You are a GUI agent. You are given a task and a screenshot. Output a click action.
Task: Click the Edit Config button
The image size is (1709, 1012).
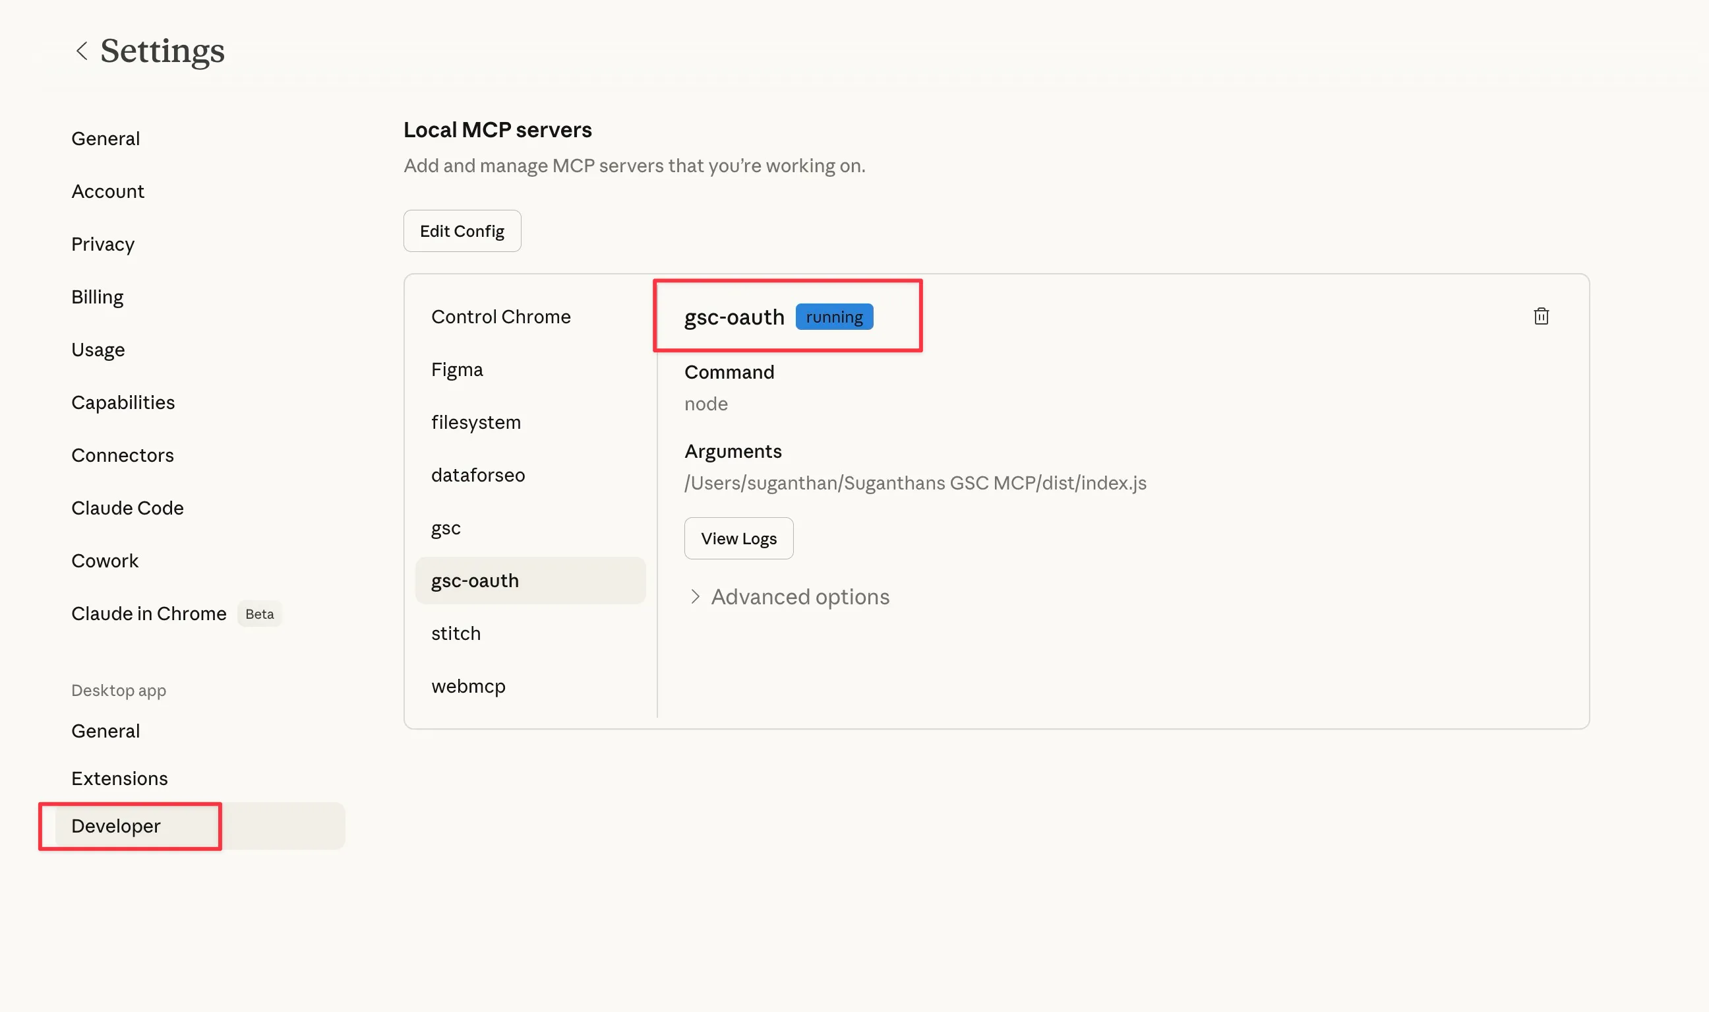(x=462, y=231)
